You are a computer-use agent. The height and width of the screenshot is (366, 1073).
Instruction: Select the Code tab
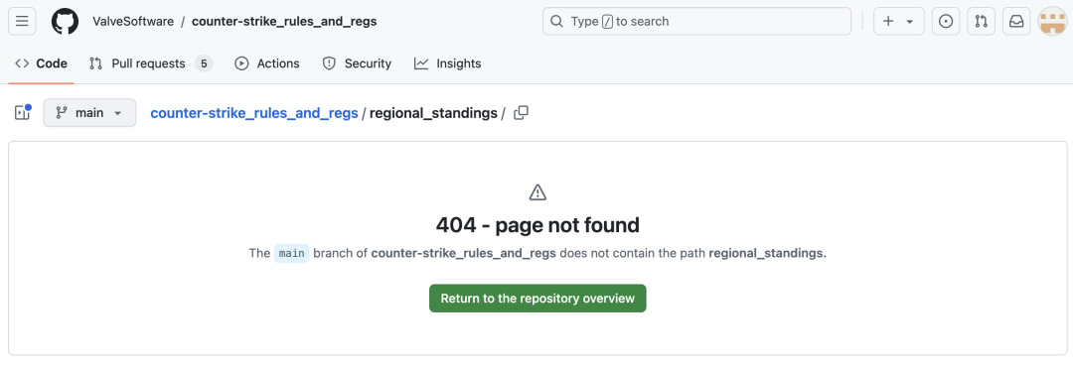(x=41, y=63)
